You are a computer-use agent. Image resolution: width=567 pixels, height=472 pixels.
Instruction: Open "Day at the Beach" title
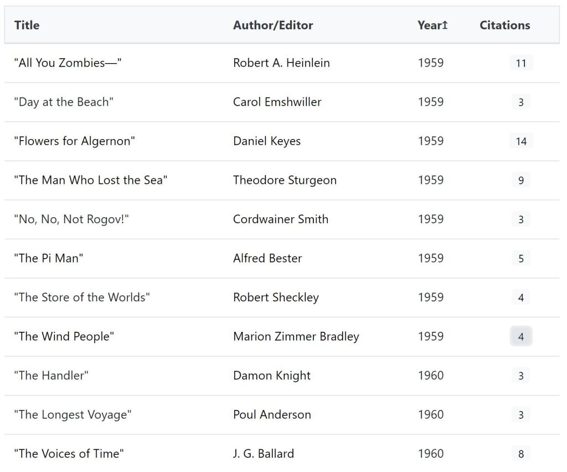tap(64, 102)
